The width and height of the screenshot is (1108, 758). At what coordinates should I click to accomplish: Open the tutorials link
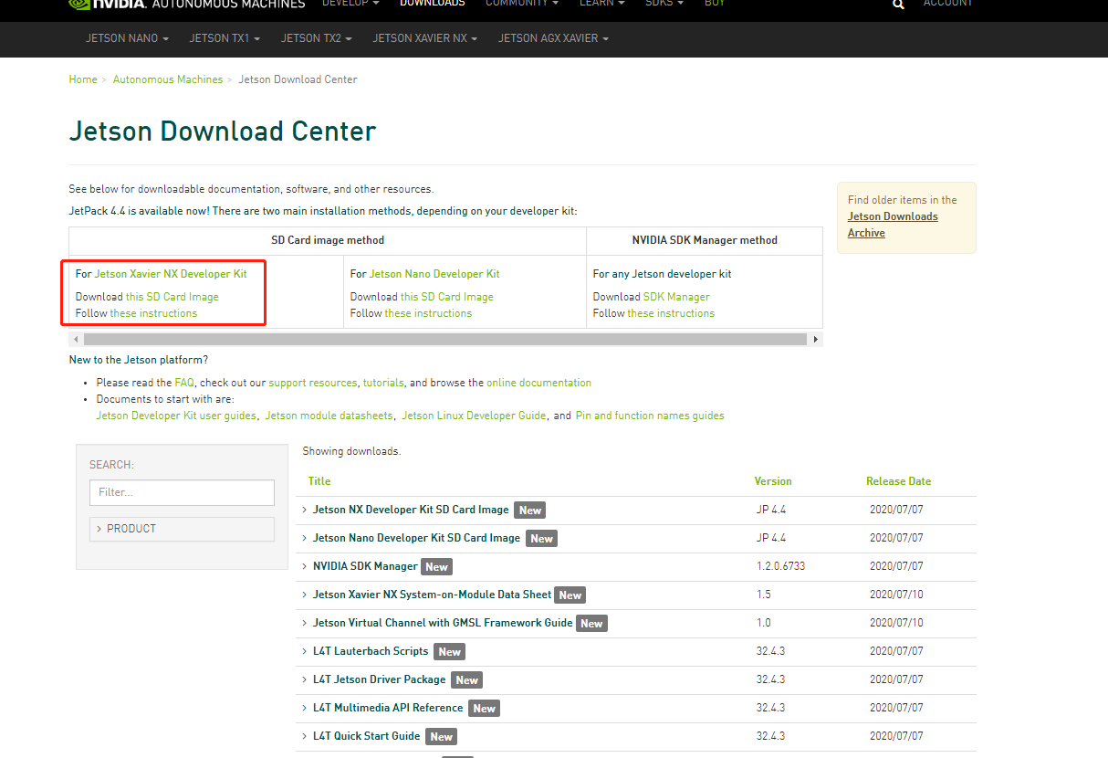click(x=383, y=383)
